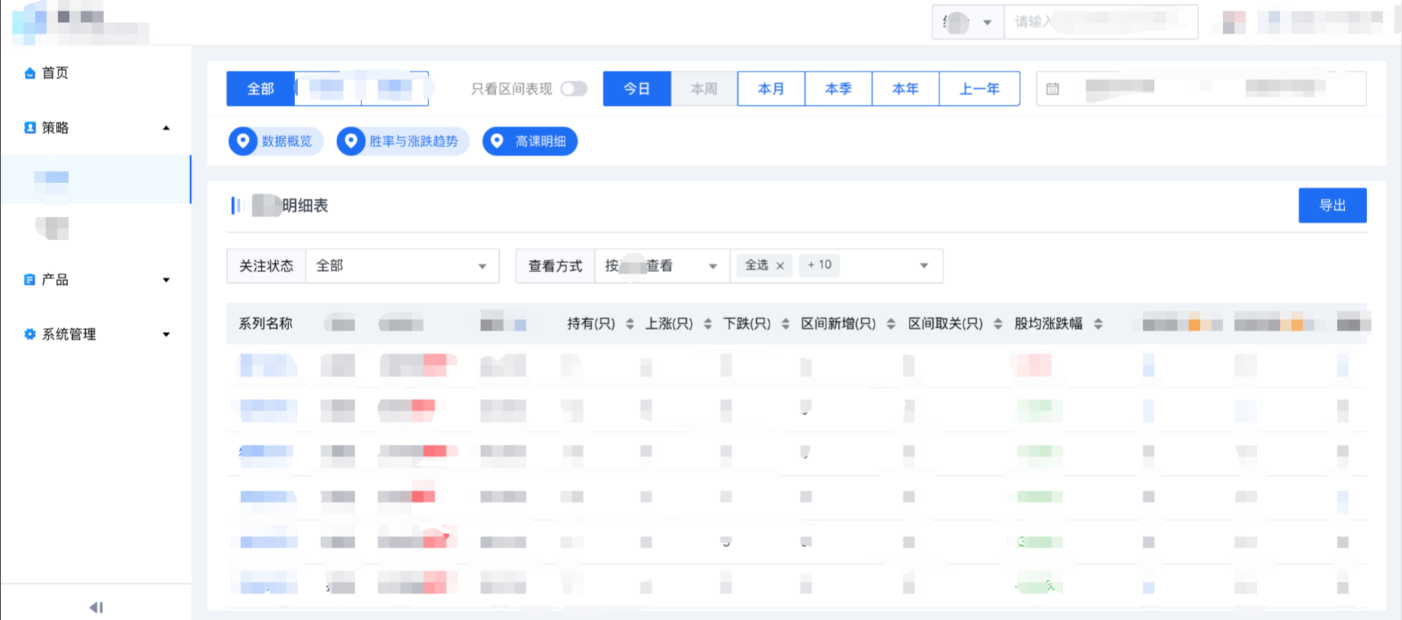Select the 全部 filter tab
Image resolution: width=1402 pixels, height=620 pixels.
click(261, 89)
